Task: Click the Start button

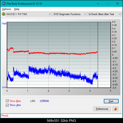Action: 111,101
